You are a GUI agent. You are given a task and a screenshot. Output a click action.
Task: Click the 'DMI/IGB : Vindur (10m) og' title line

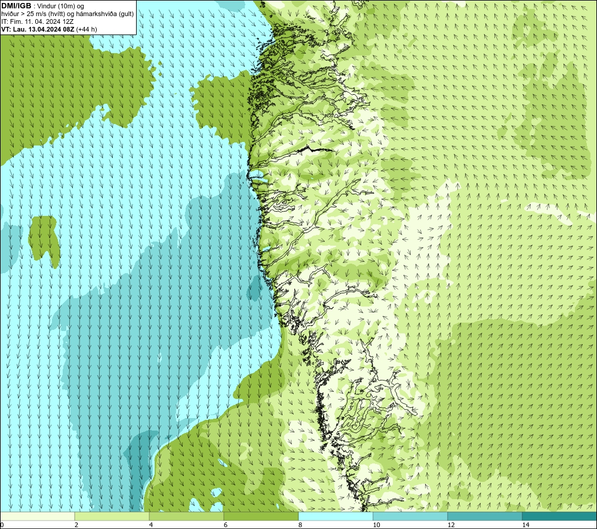[x=42, y=6]
